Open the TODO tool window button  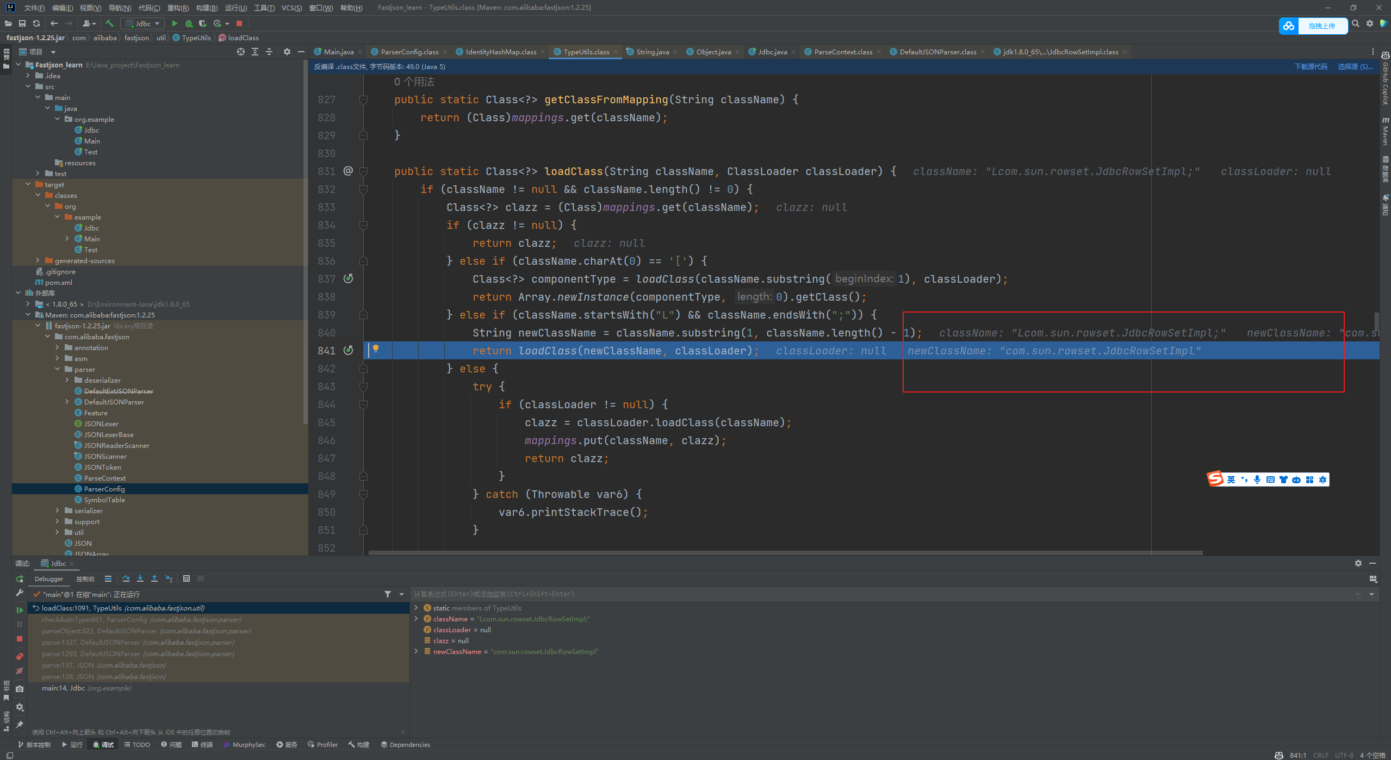pyautogui.click(x=137, y=744)
